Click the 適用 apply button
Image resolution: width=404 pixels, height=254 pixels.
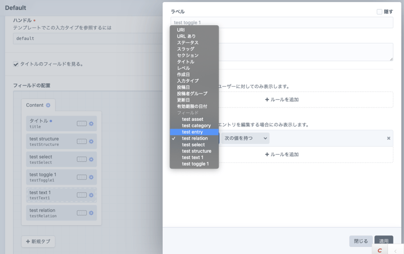[x=383, y=241]
